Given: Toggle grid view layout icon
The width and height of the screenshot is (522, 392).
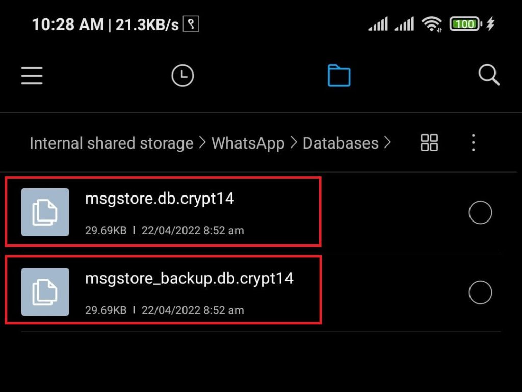Looking at the screenshot, I should click(429, 143).
